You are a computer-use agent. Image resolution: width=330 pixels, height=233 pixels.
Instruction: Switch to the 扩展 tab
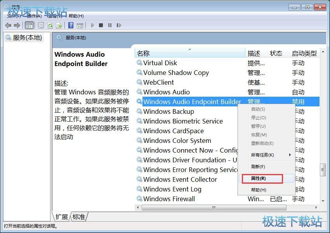(x=61, y=217)
